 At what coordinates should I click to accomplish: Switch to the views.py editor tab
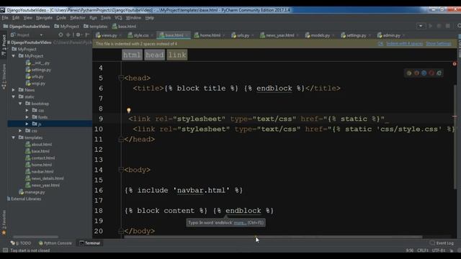click(x=109, y=35)
